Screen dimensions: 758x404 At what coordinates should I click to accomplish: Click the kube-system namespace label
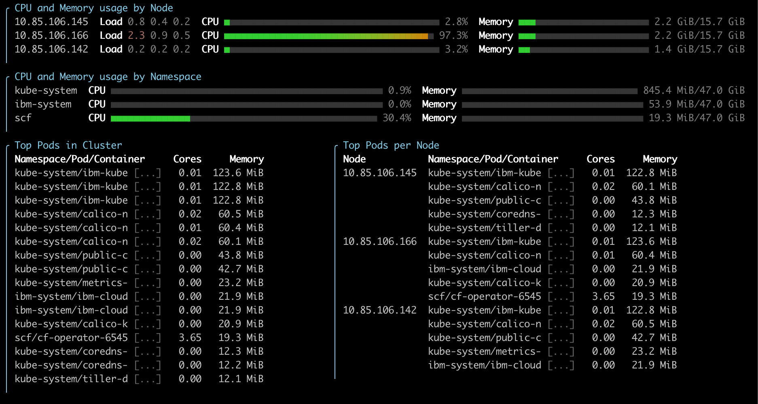point(46,90)
